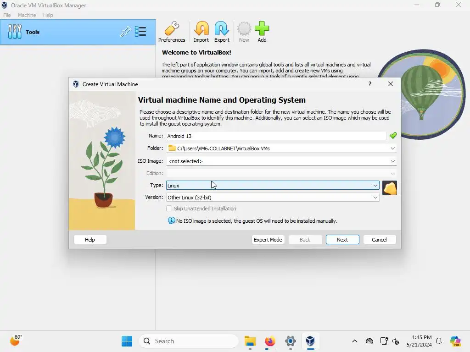470x352 pixels.
Task: Cancel the virtual machine creation
Action: [x=380, y=239]
